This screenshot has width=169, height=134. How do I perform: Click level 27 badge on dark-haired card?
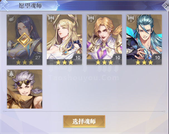click(x=38, y=58)
